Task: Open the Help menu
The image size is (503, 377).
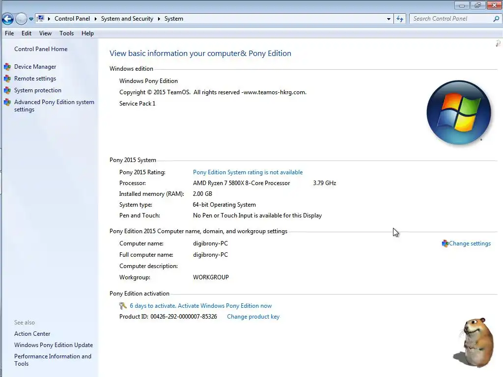Action: coord(87,33)
